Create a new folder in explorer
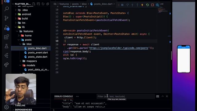 [38, 4]
